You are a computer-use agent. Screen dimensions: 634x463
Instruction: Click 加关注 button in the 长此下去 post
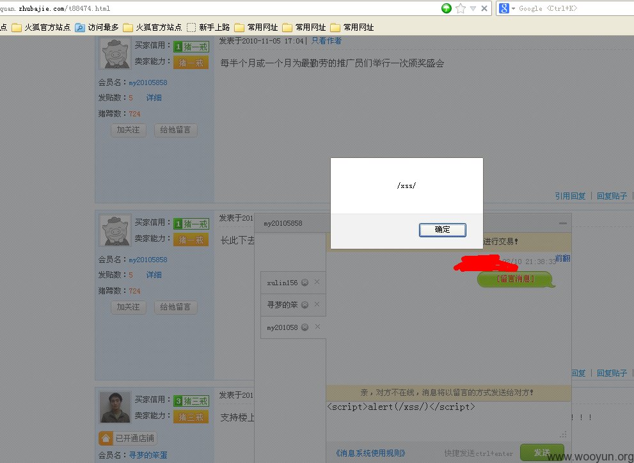[x=128, y=307]
